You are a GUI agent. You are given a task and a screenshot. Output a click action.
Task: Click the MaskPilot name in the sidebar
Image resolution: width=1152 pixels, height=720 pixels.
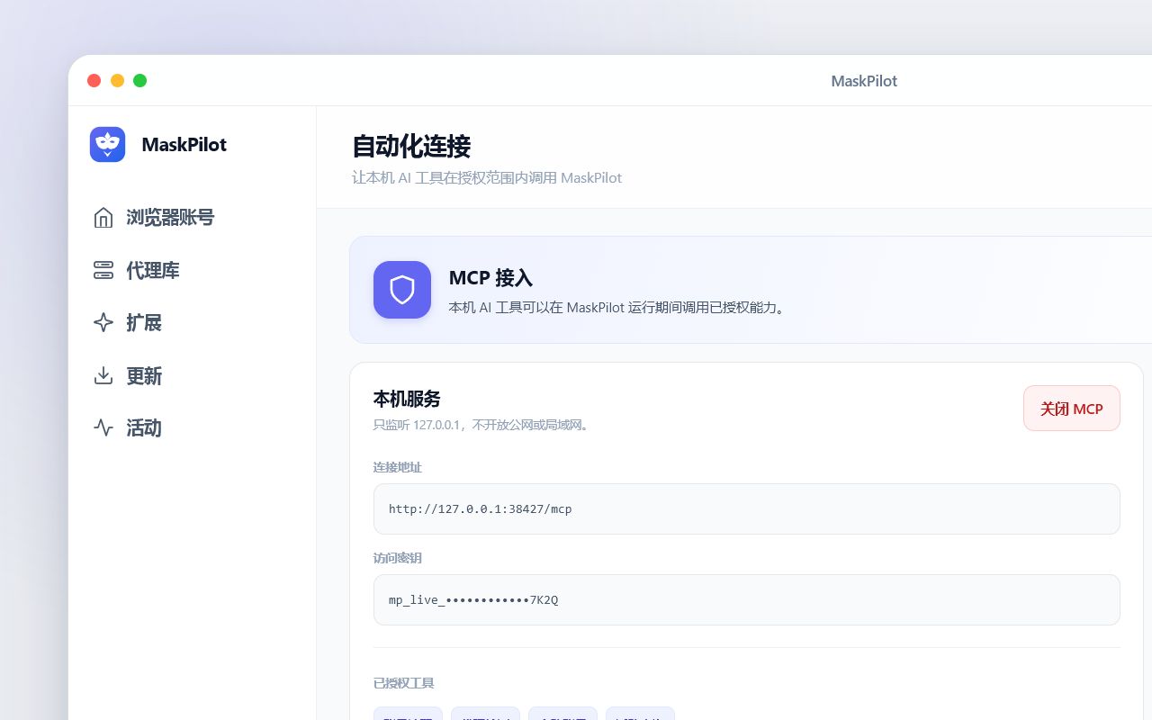tap(184, 145)
